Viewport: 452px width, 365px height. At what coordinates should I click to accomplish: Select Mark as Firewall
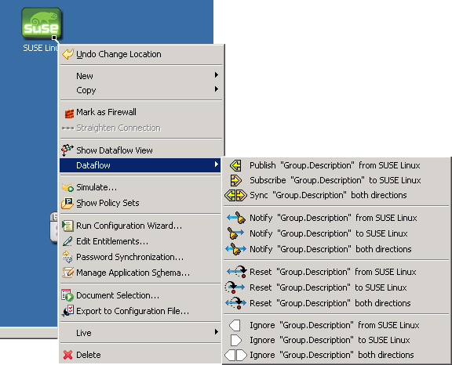[140, 112]
